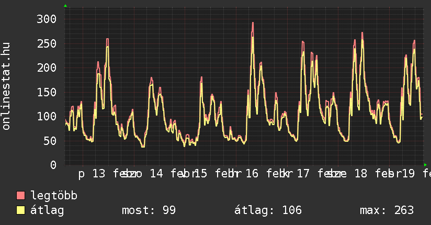Image resolution: width=431 pixels, height=225 pixels.
Task: Click the 300 y-axis label
Action: point(46,19)
